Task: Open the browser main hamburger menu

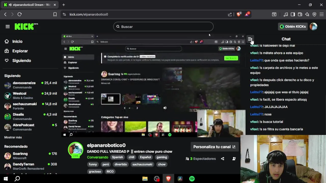Action: (x=321, y=14)
